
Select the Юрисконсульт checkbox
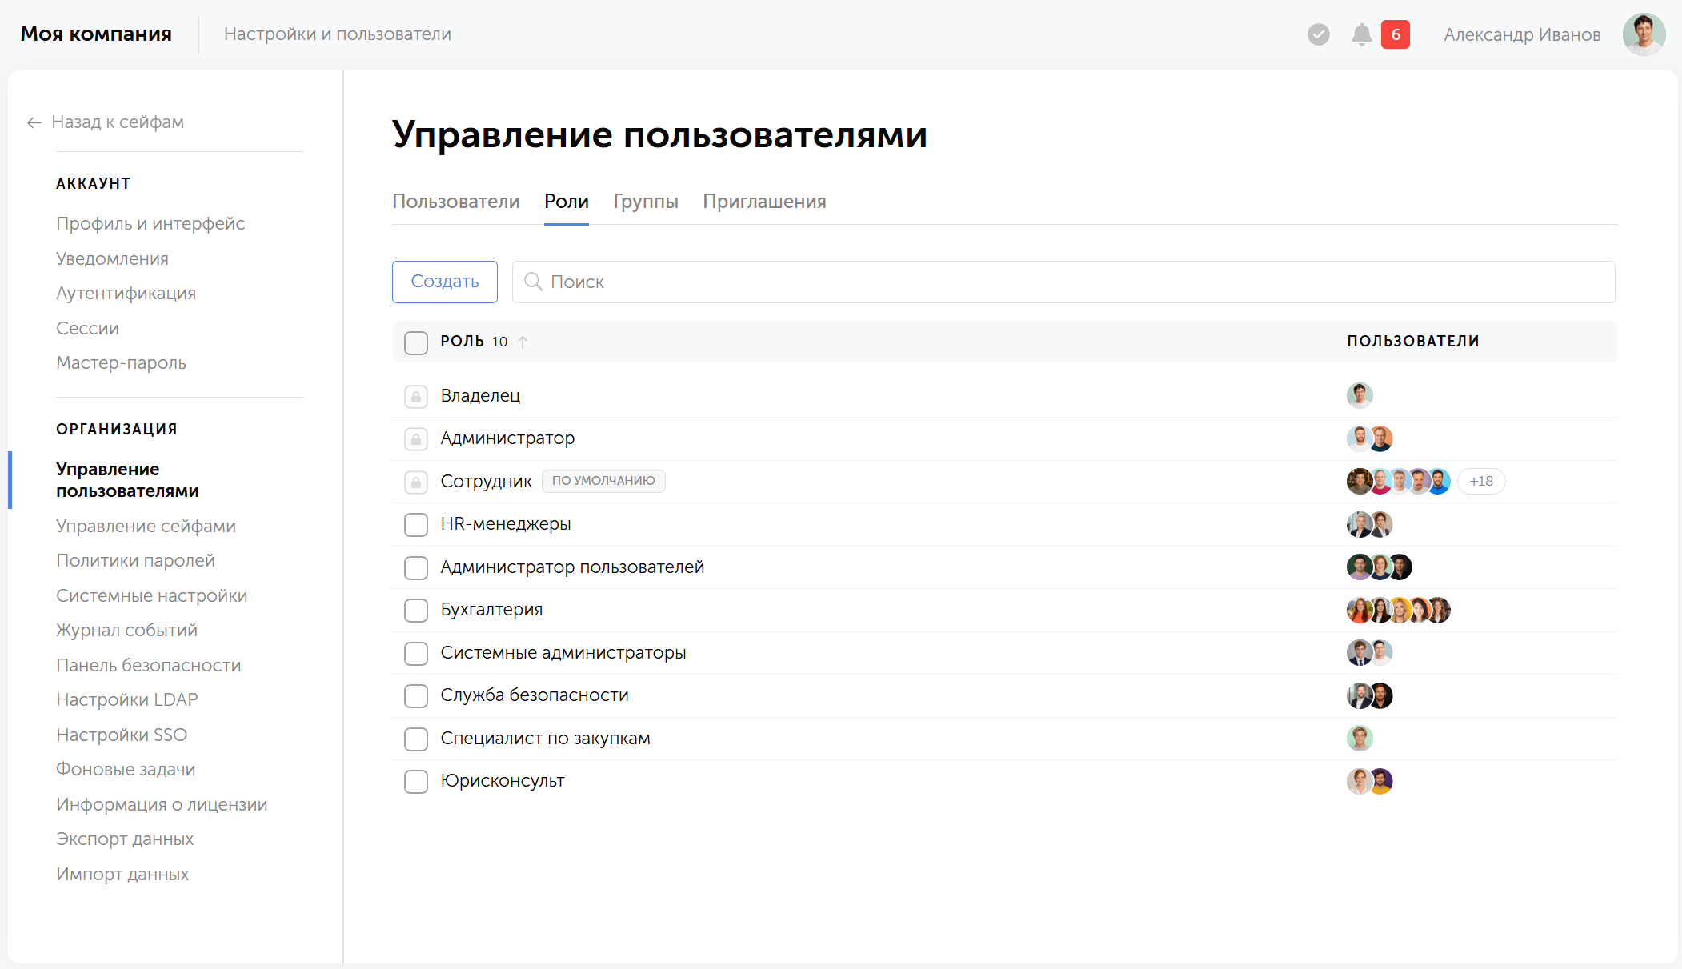pyautogui.click(x=416, y=782)
